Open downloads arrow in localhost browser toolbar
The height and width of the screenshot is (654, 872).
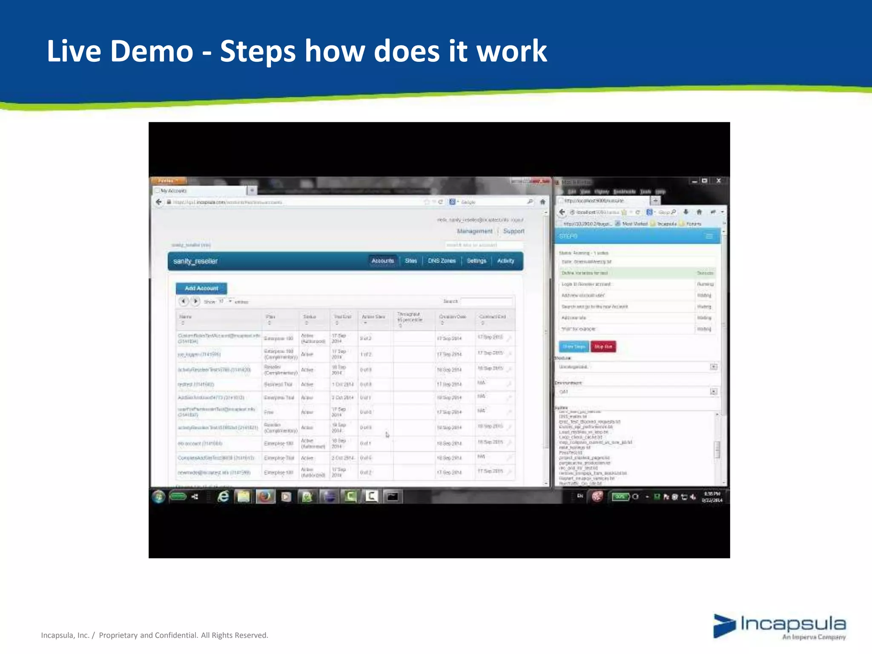(x=686, y=212)
